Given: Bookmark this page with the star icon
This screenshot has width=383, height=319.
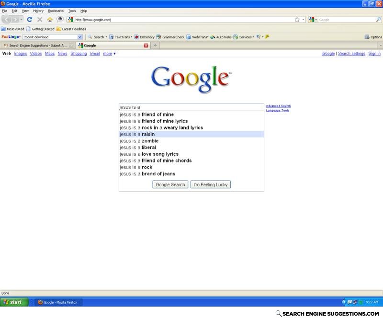Looking at the screenshot, I should (x=297, y=20).
